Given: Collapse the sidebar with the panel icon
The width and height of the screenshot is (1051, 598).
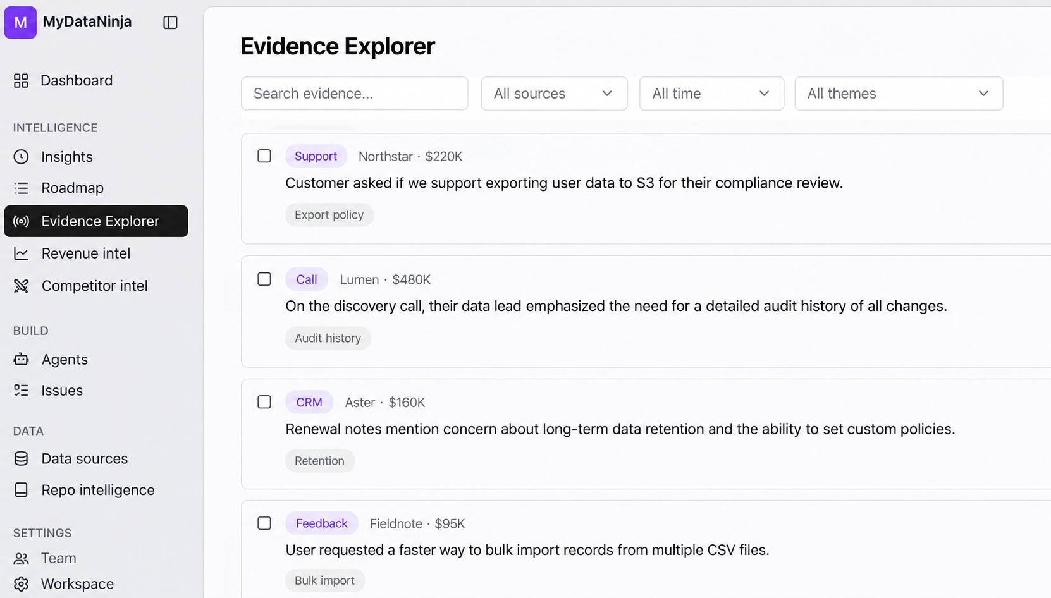Looking at the screenshot, I should pos(170,22).
